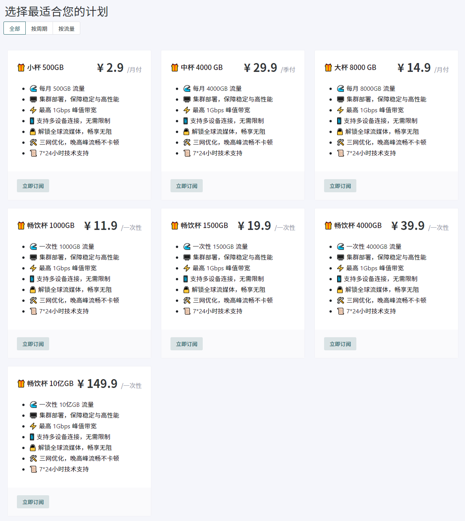Subscribe to the 畅饮杯 1000GB plan
Viewport: 465px width, 521px height.
[x=33, y=344]
